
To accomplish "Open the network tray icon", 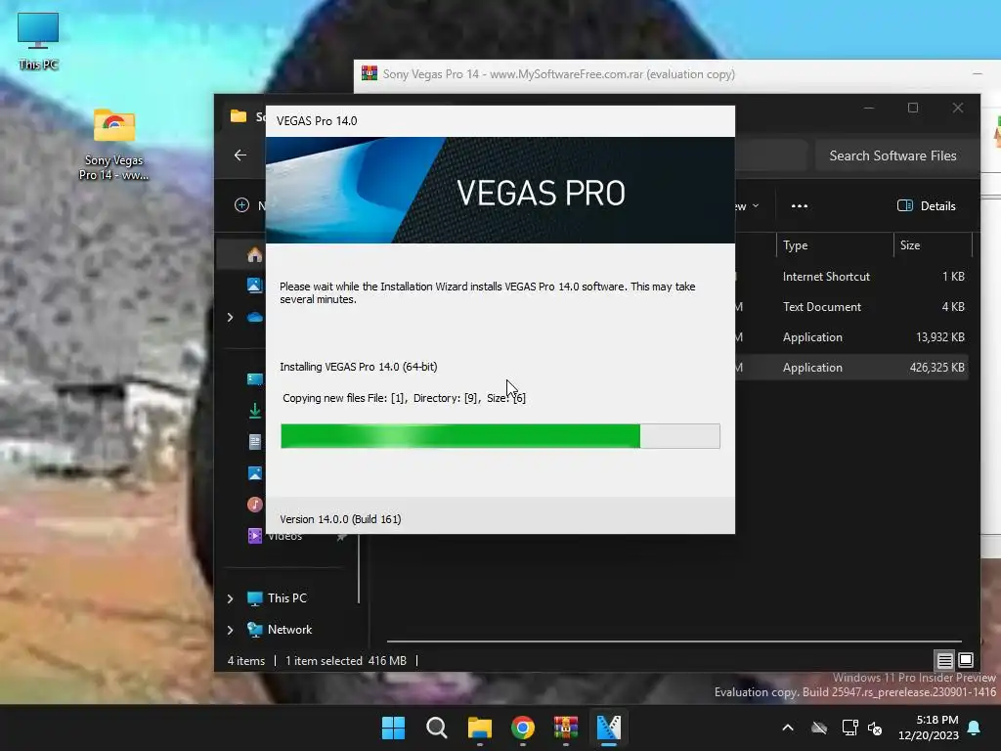I will click(x=849, y=728).
